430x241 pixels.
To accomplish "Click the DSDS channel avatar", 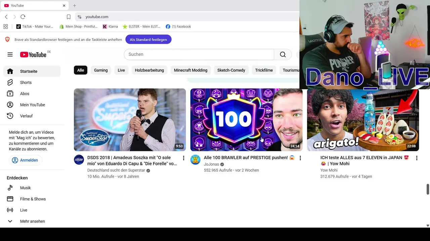I will click(79, 160).
